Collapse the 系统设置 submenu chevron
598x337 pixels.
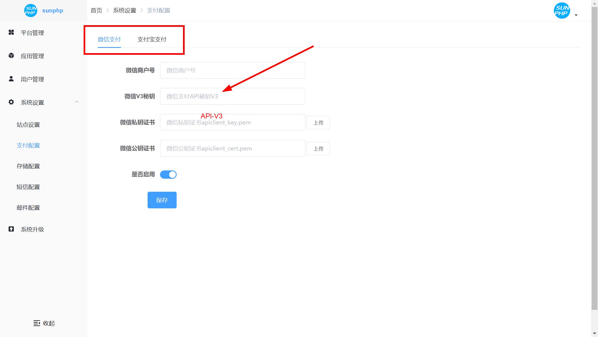pyautogui.click(x=77, y=102)
